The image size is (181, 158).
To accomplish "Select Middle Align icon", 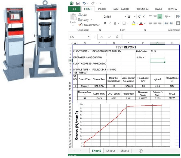I will (155, 17).
